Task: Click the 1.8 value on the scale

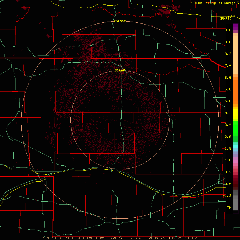Action: [228, 149]
